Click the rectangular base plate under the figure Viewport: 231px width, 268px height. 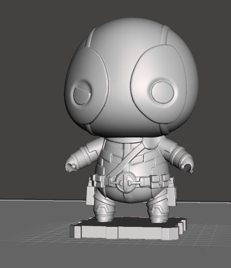[x=128, y=229]
